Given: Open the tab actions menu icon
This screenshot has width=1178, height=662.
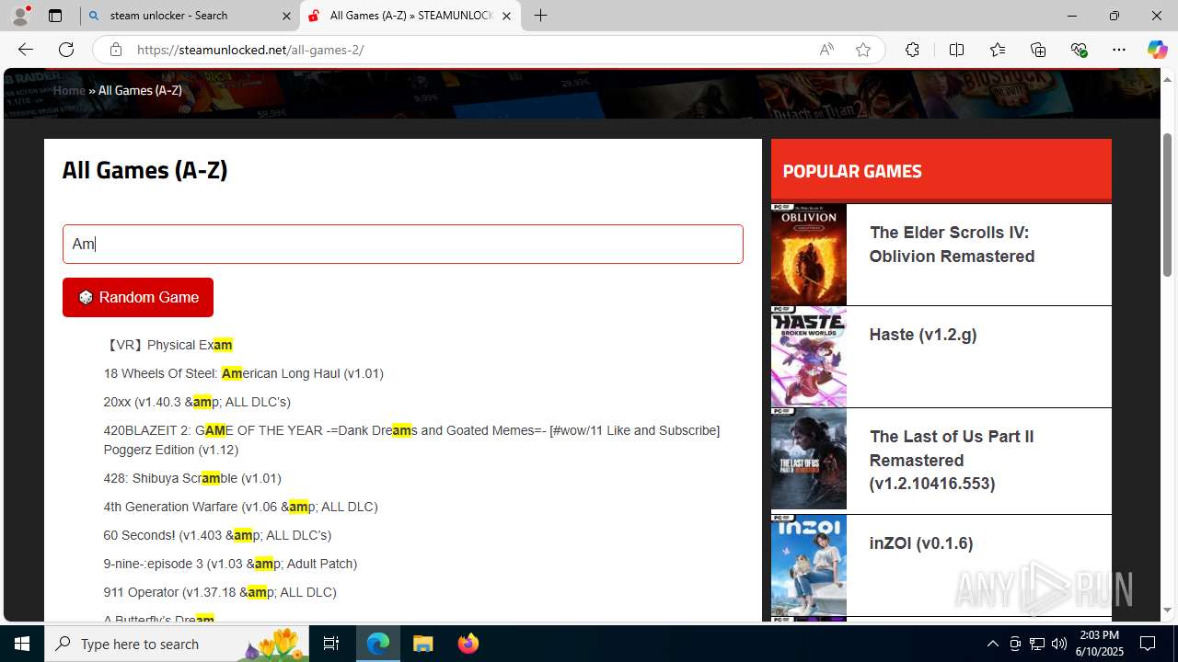Looking at the screenshot, I should click(55, 16).
